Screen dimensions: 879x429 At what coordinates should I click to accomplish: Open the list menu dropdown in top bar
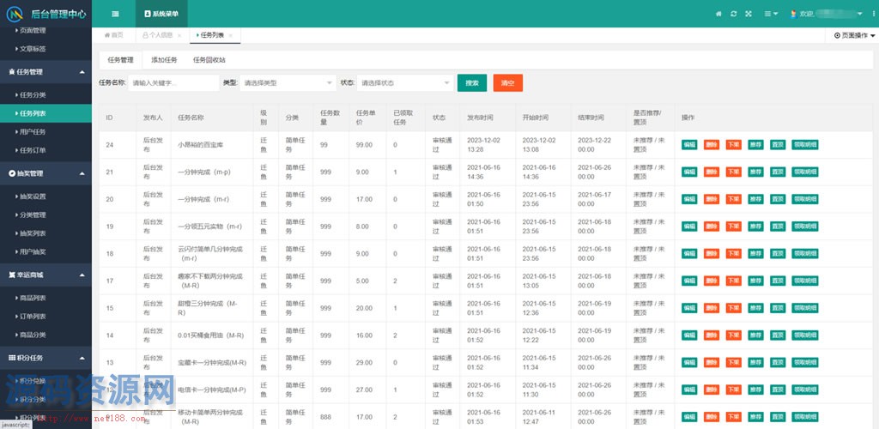pos(771,14)
